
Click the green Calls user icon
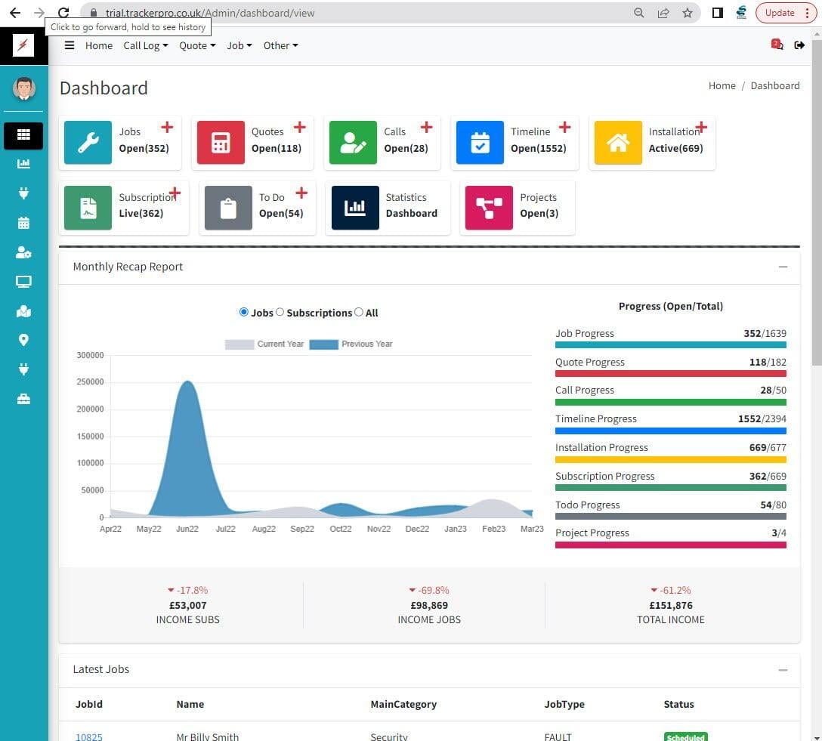coord(353,143)
